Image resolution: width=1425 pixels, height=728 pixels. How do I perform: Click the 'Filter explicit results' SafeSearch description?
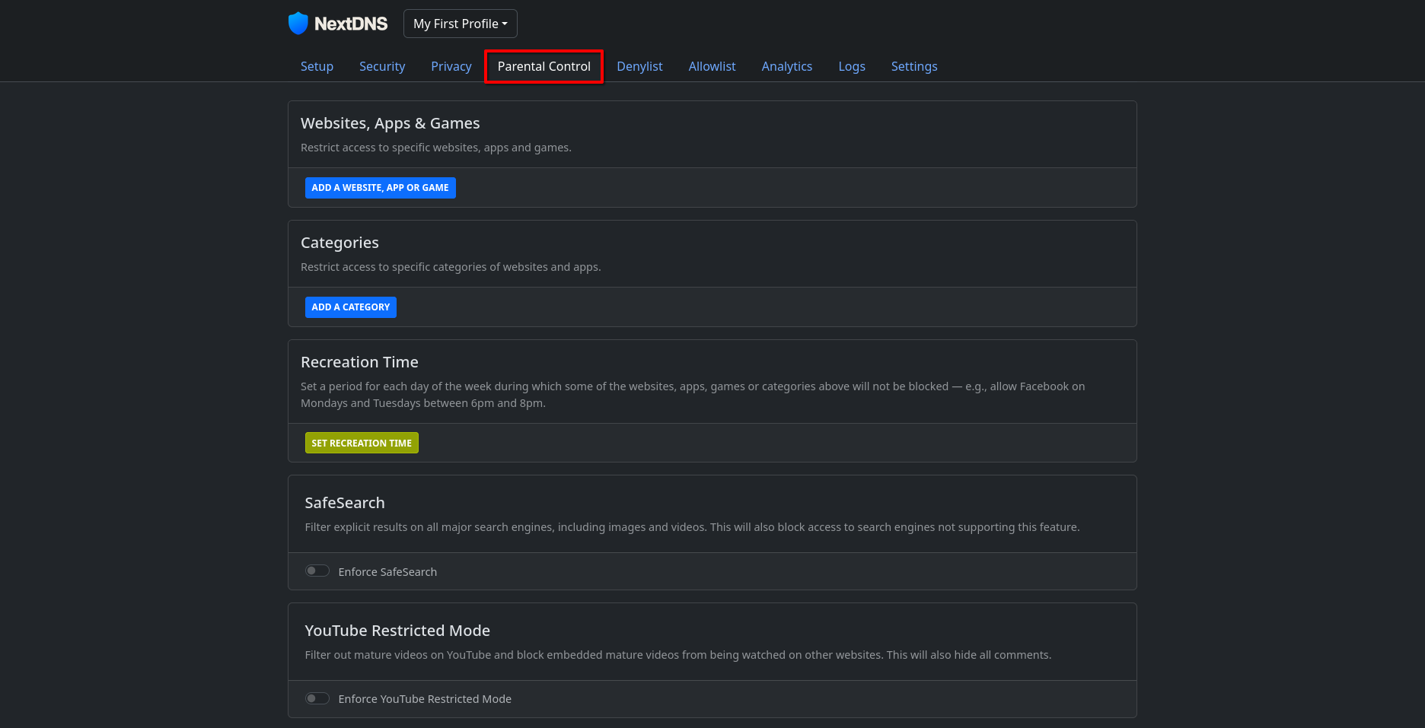(692, 527)
